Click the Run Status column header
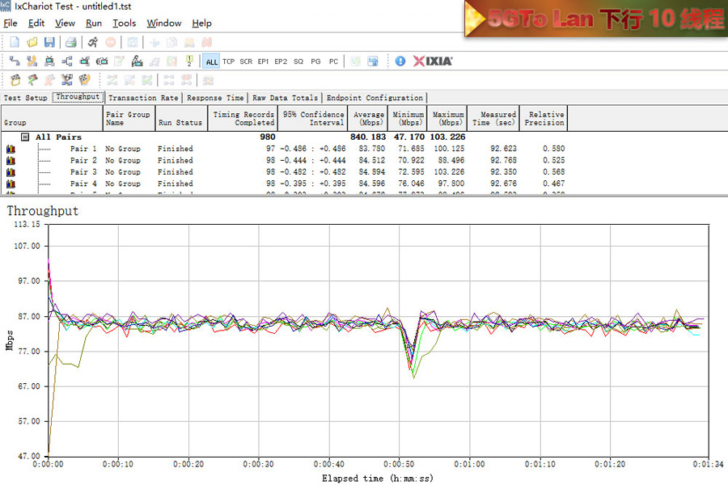 pyautogui.click(x=180, y=123)
